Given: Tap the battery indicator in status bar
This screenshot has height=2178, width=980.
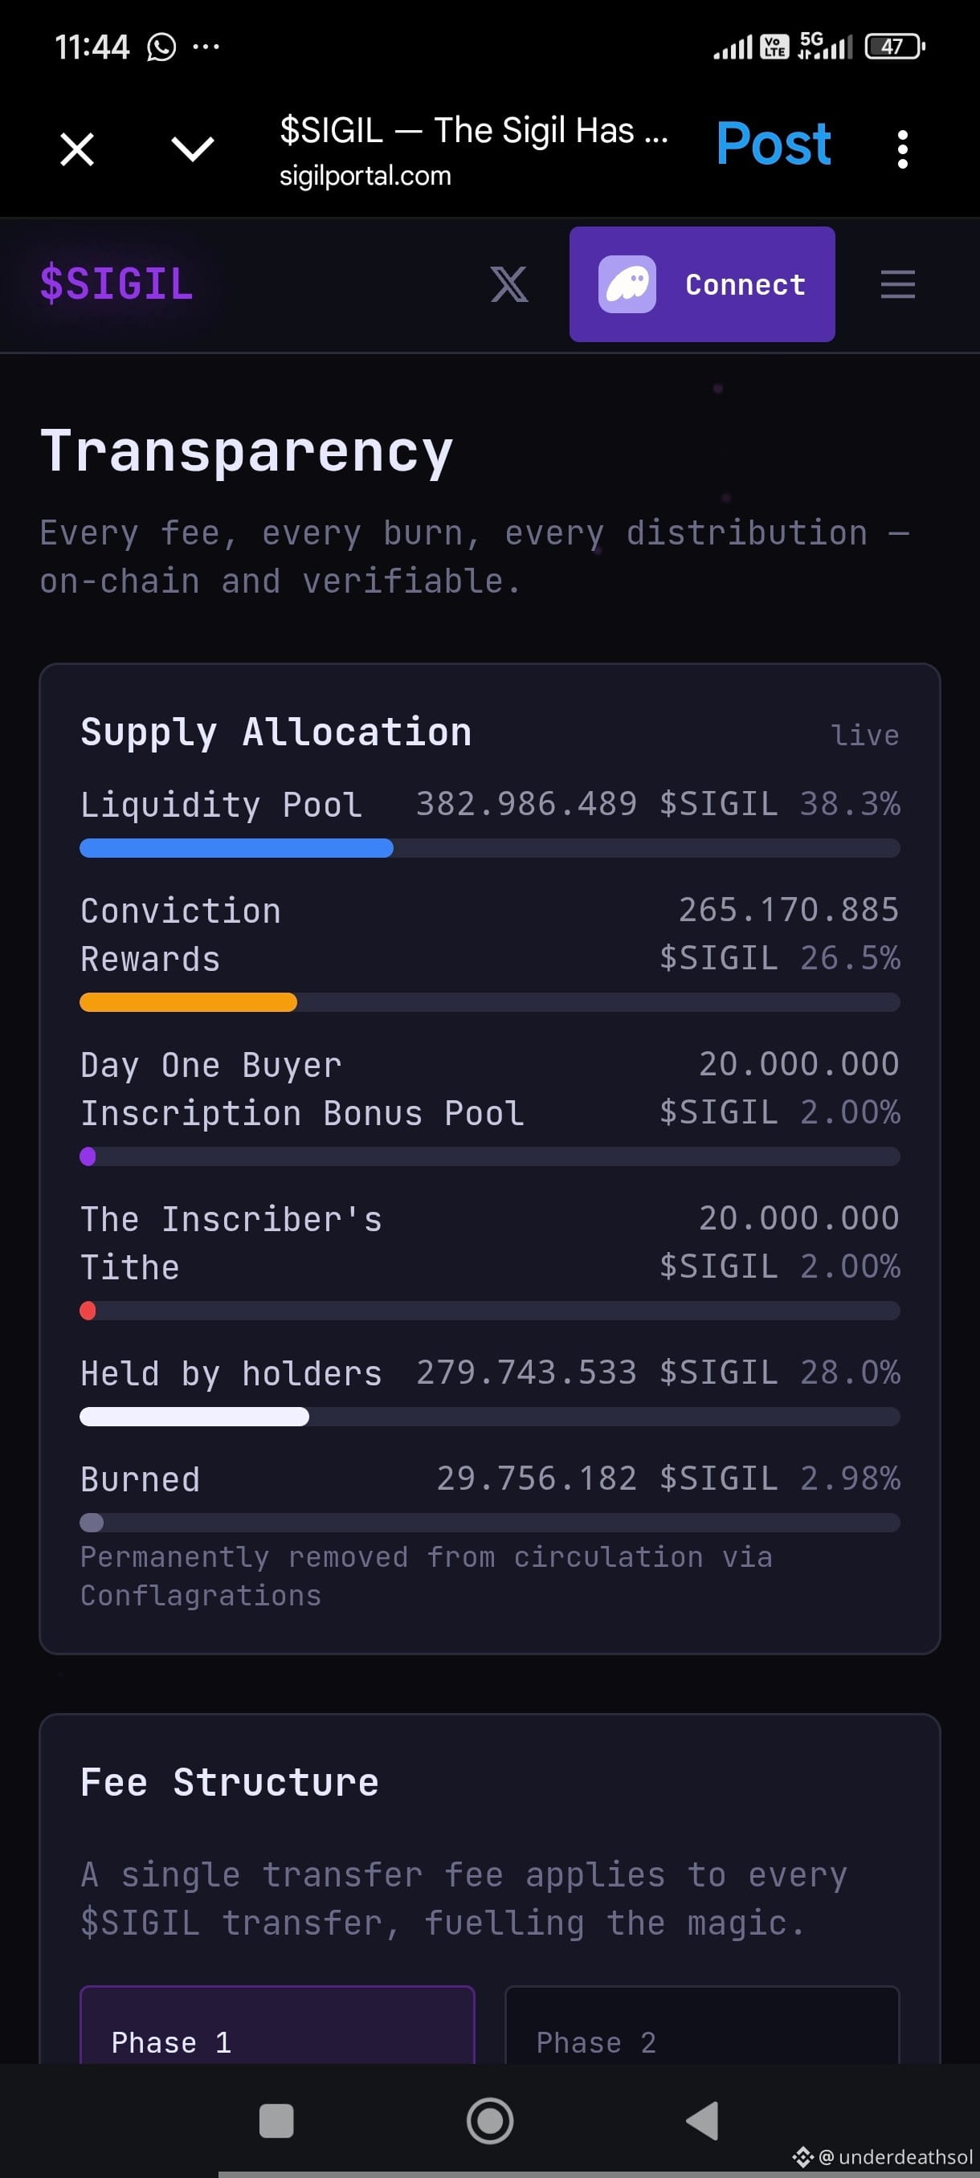Looking at the screenshot, I should point(895,47).
